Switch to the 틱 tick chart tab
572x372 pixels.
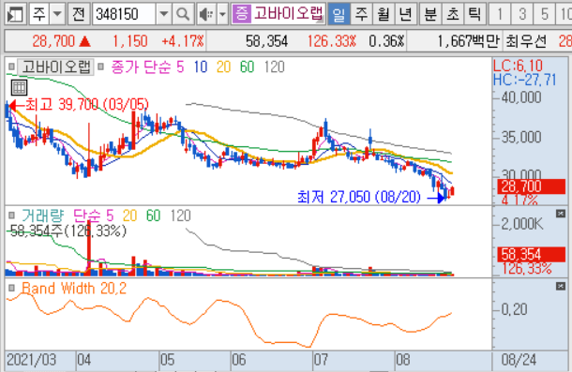(474, 14)
